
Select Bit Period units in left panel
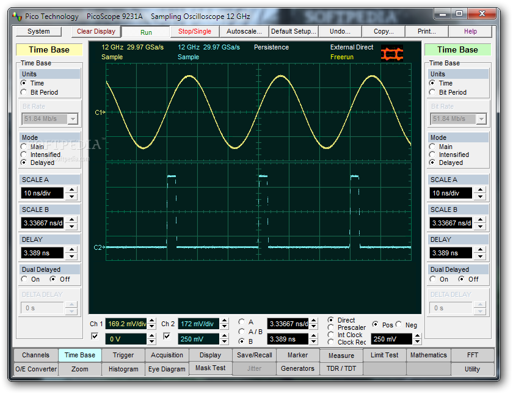tap(24, 92)
